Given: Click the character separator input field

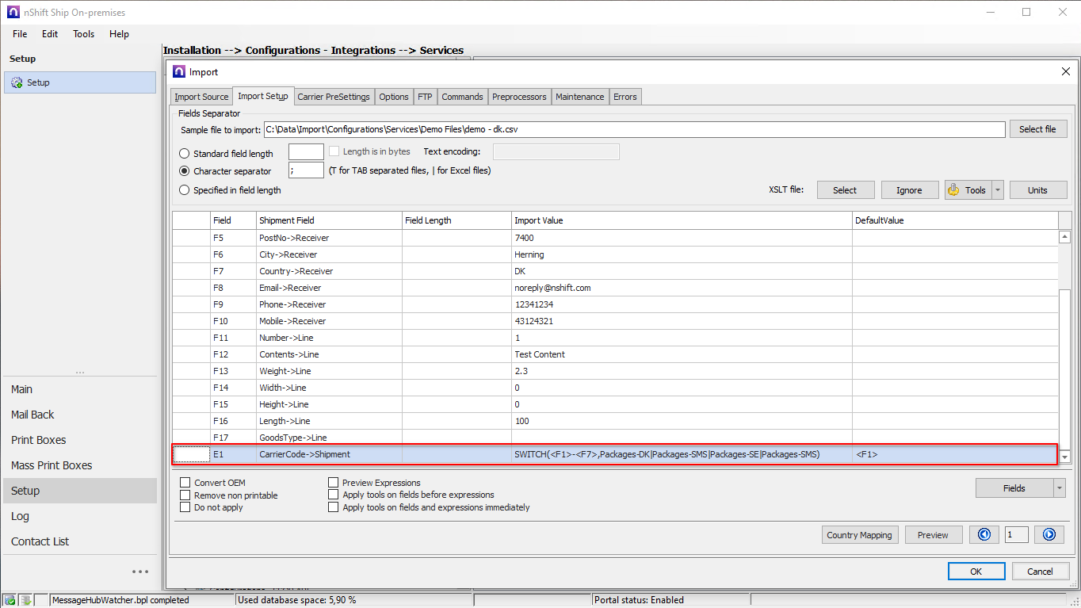Looking at the screenshot, I should (x=306, y=170).
